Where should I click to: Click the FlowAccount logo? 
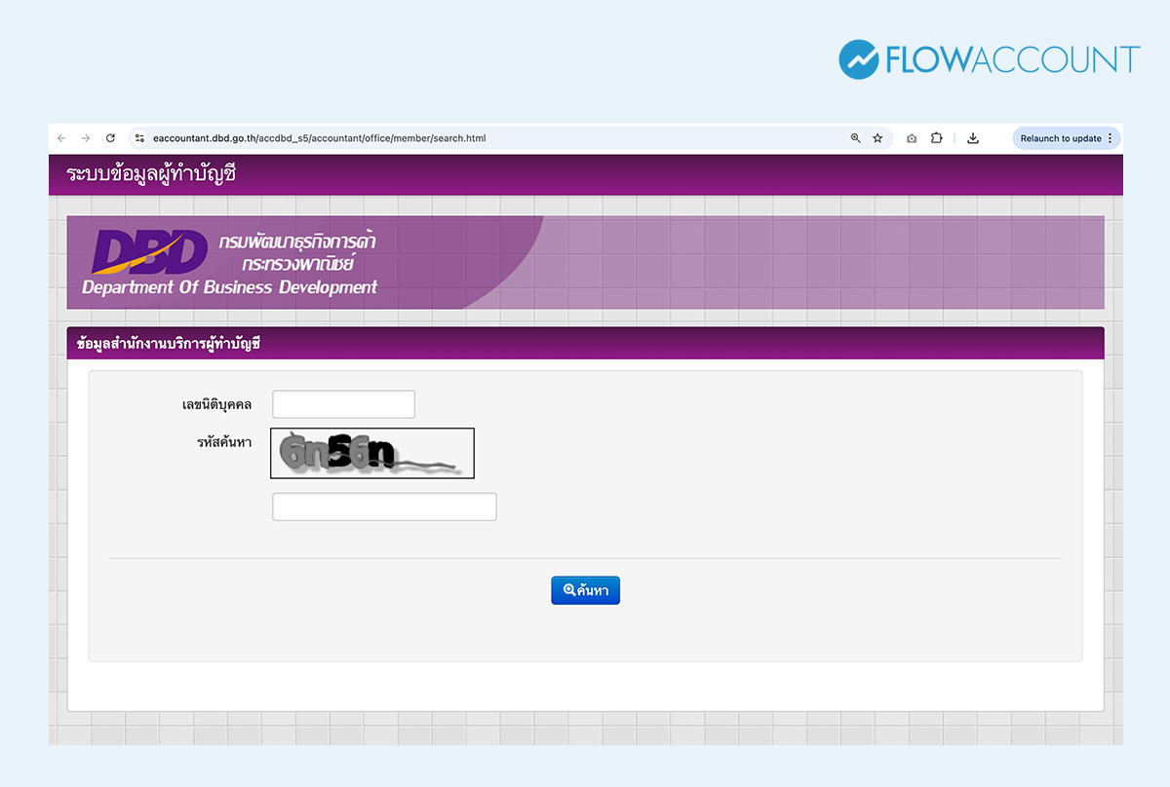point(989,59)
